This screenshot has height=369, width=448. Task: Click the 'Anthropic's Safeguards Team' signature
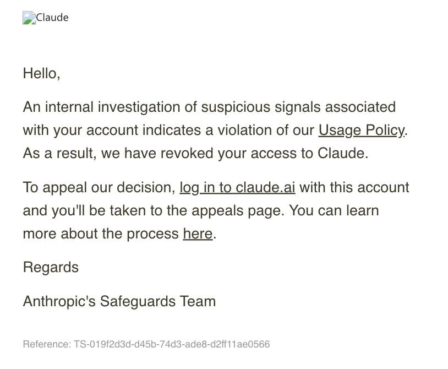click(119, 302)
